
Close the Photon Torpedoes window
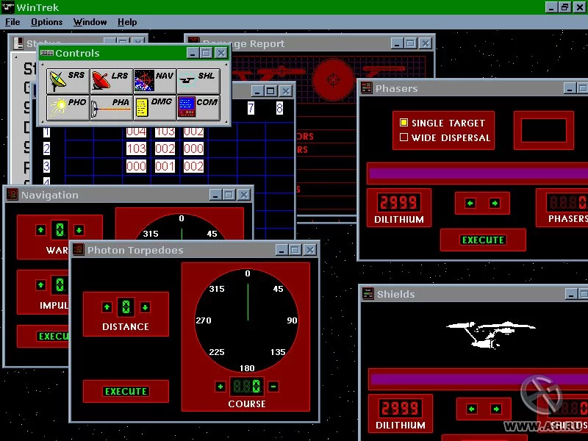click(310, 249)
